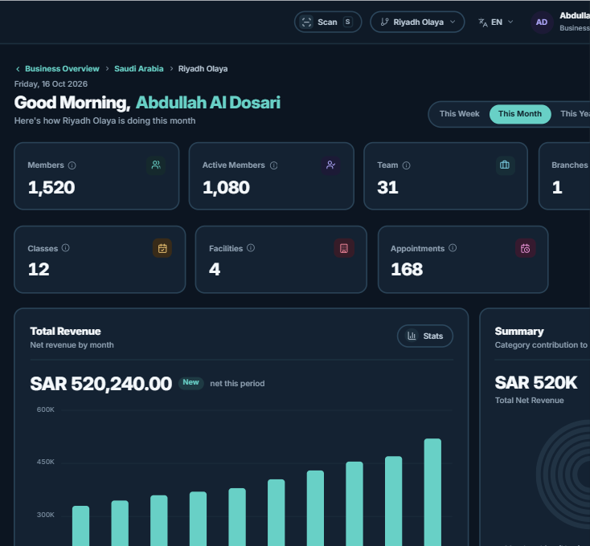Click the Members info icon
This screenshot has height=546, width=590.
coord(72,165)
